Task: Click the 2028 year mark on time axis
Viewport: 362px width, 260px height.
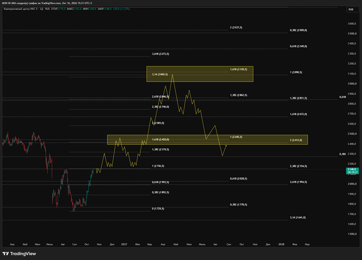Action: click(x=281, y=244)
